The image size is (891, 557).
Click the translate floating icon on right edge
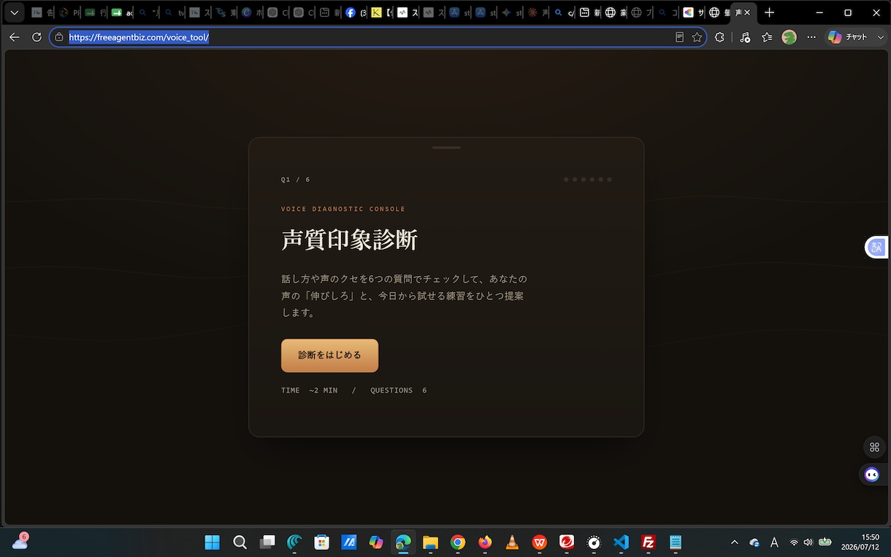[x=877, y=247]
